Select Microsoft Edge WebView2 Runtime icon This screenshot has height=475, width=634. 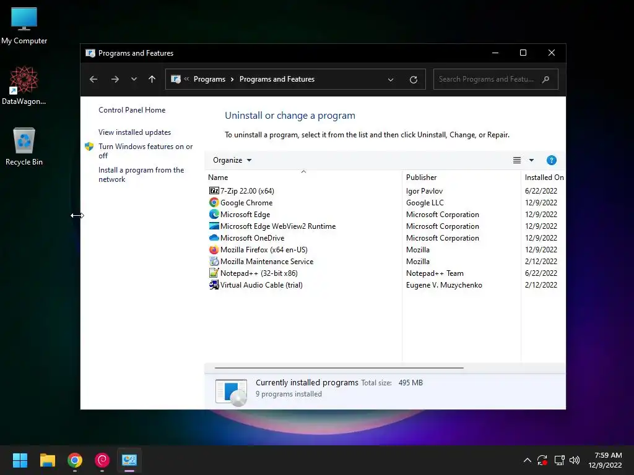coord(214,226)
